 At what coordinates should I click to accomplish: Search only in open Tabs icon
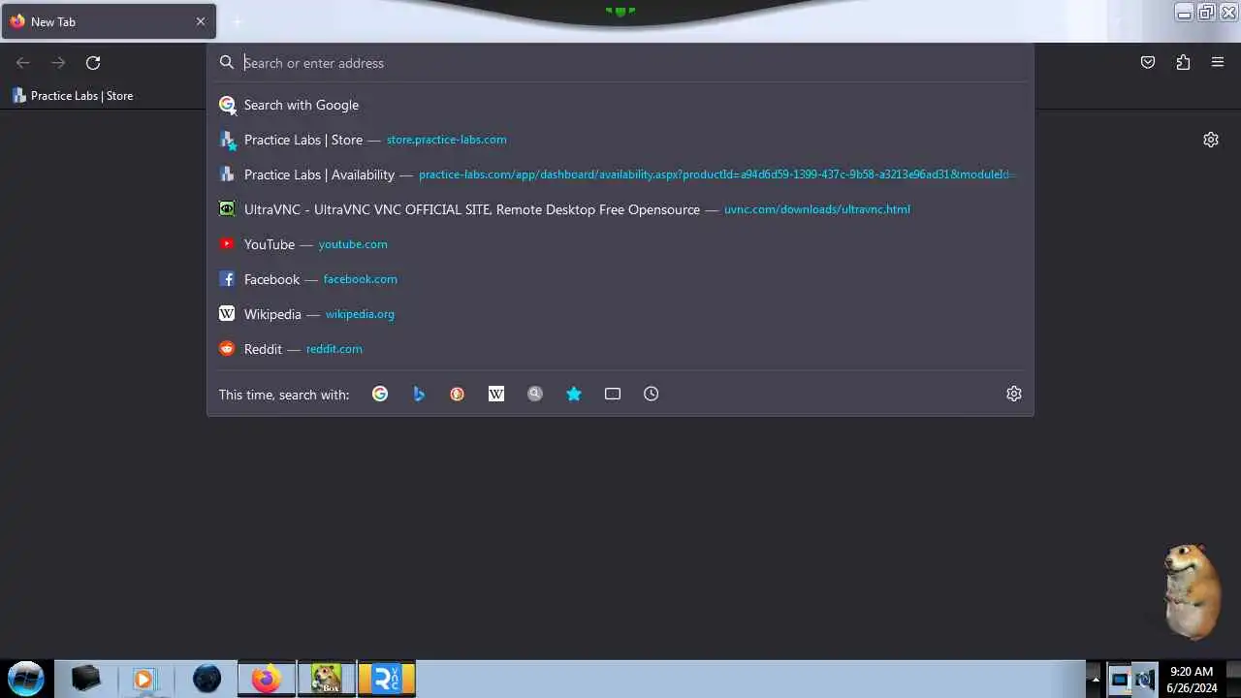coord(613,394)
